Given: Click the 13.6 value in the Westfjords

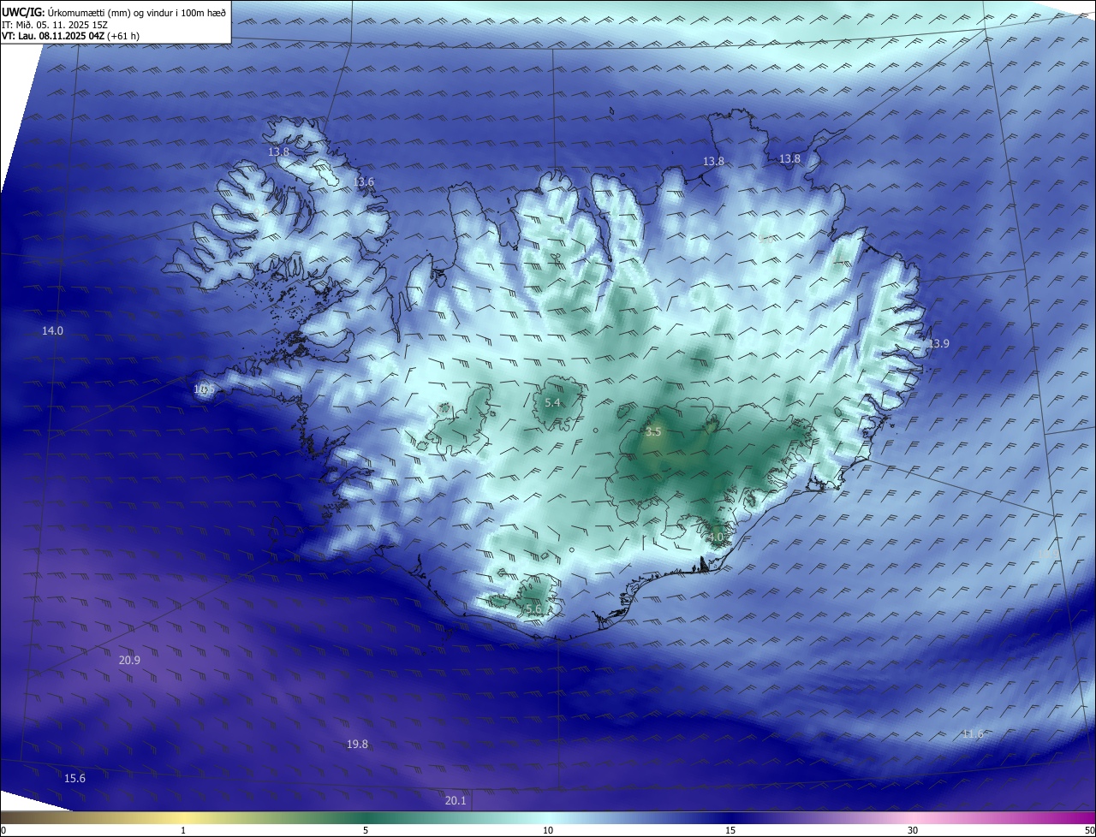Looking at the screenshot, I should coord(364,182).
